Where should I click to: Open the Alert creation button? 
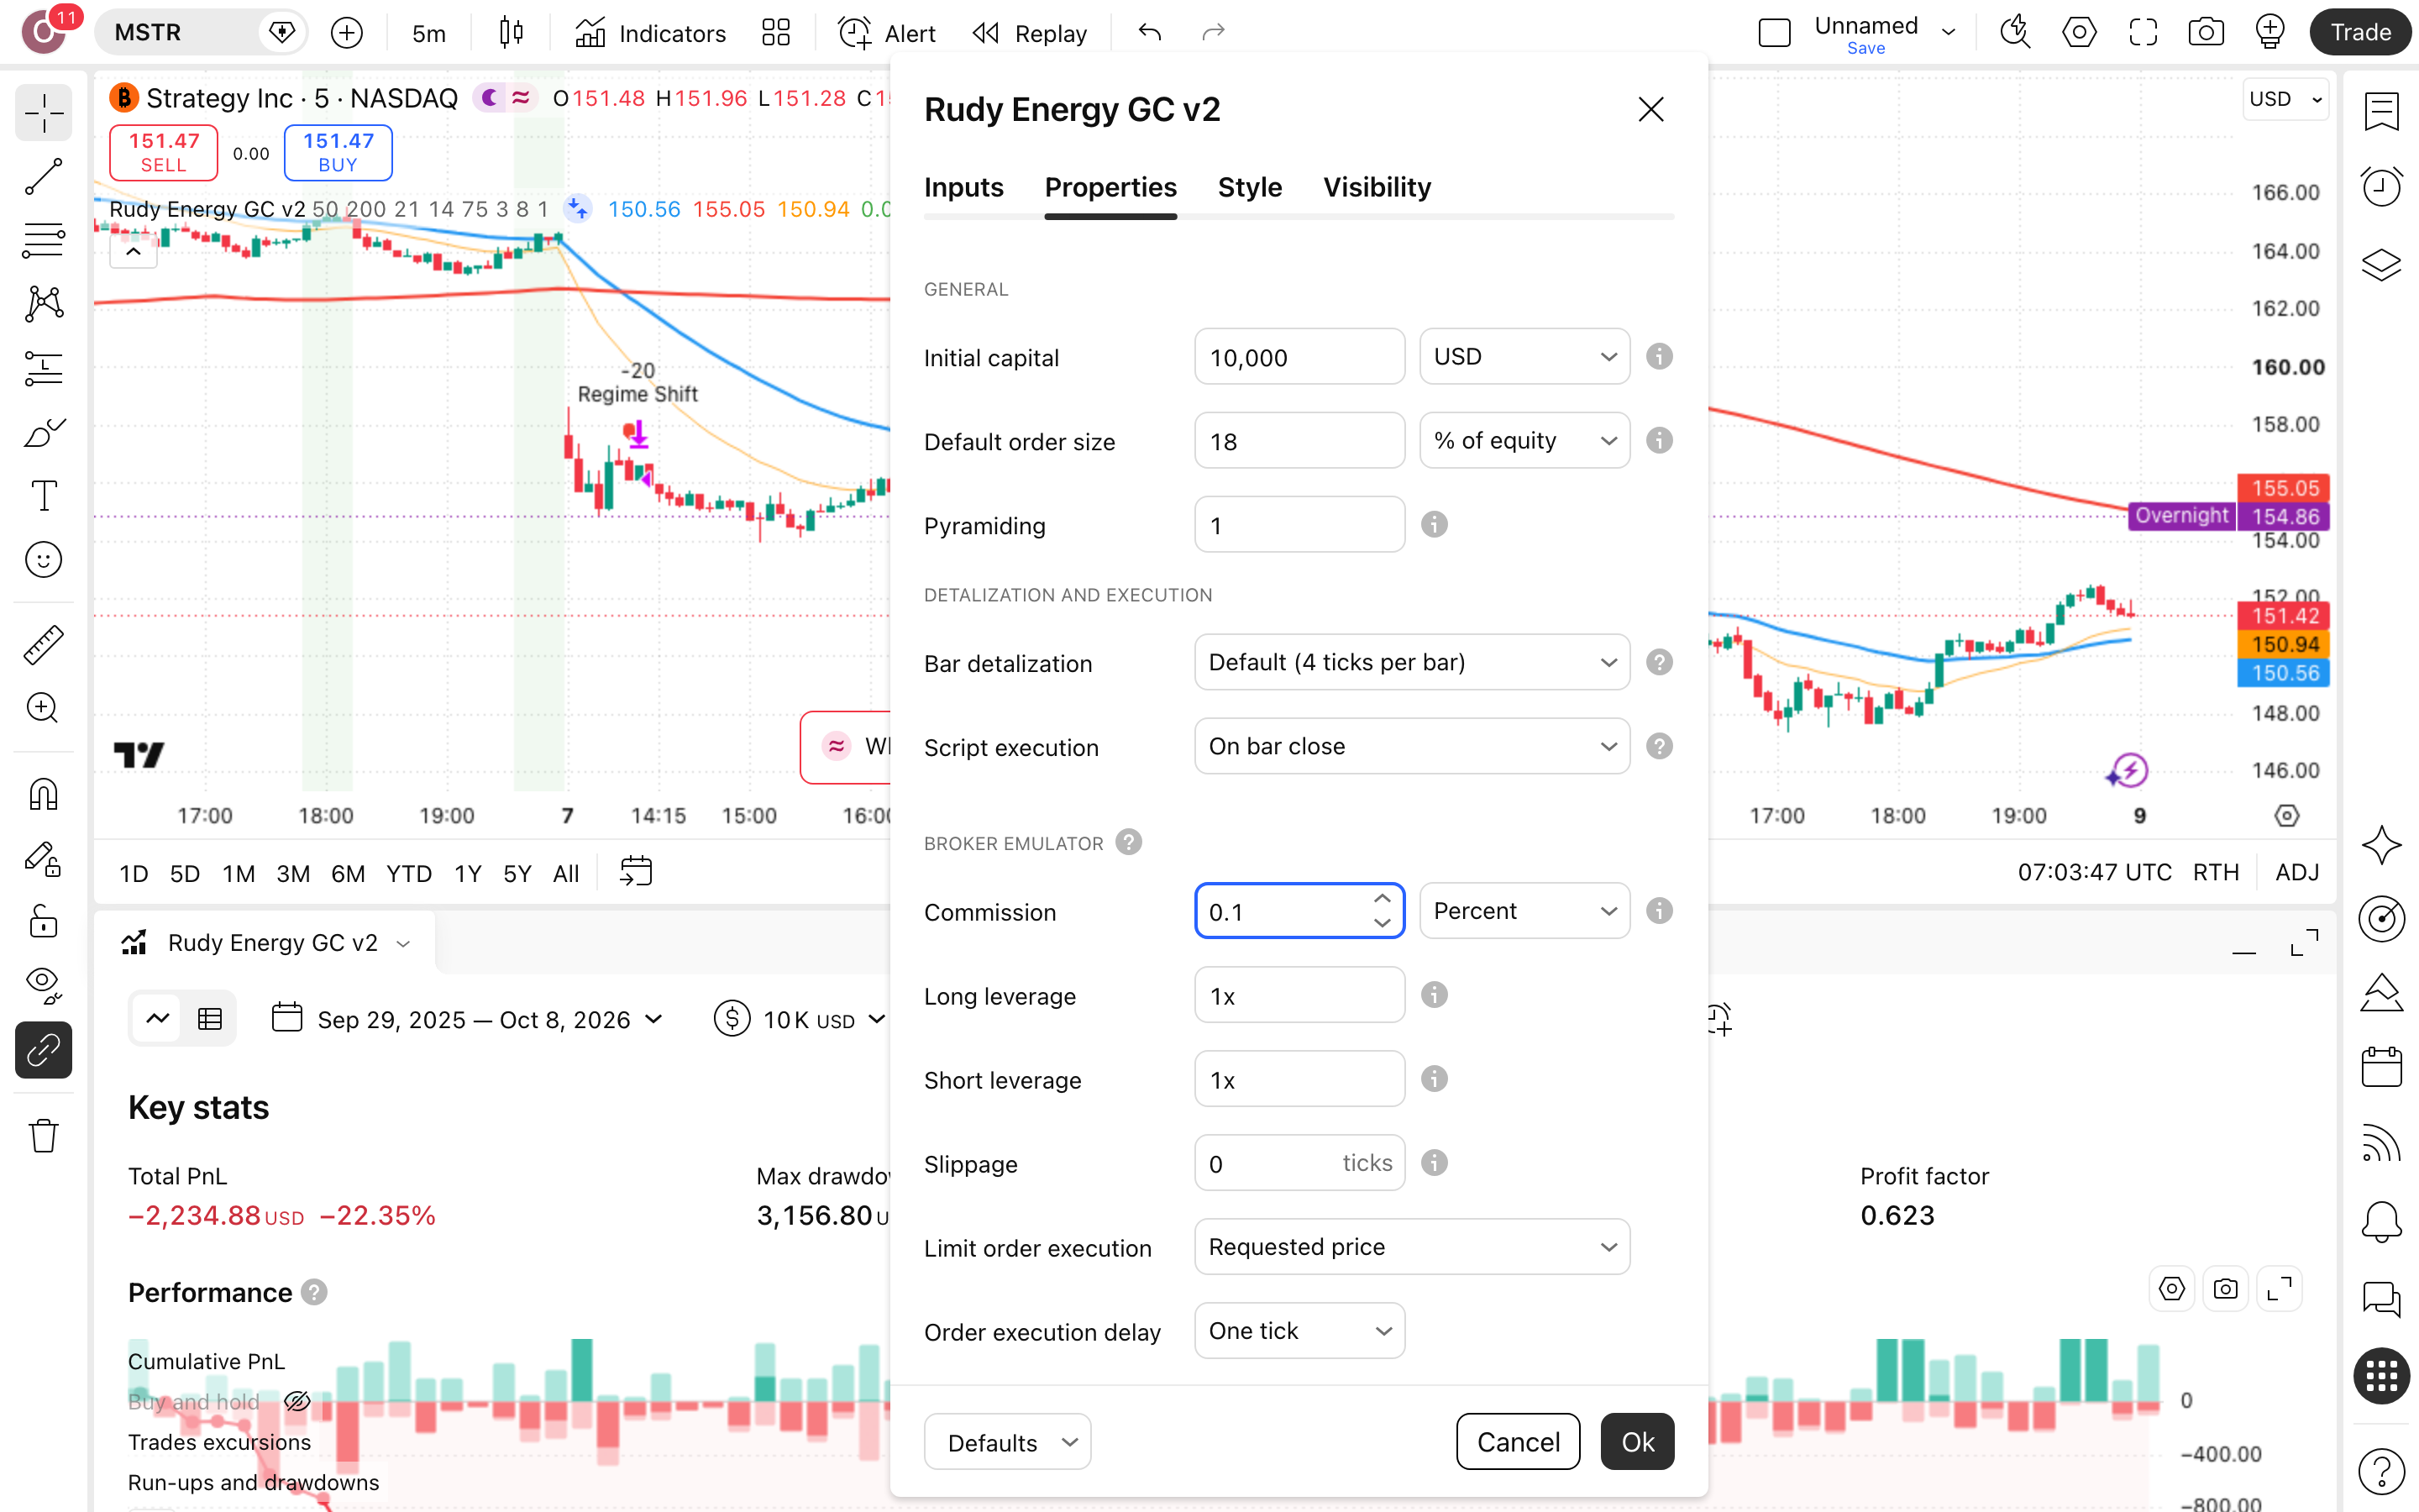pos(887,33)
